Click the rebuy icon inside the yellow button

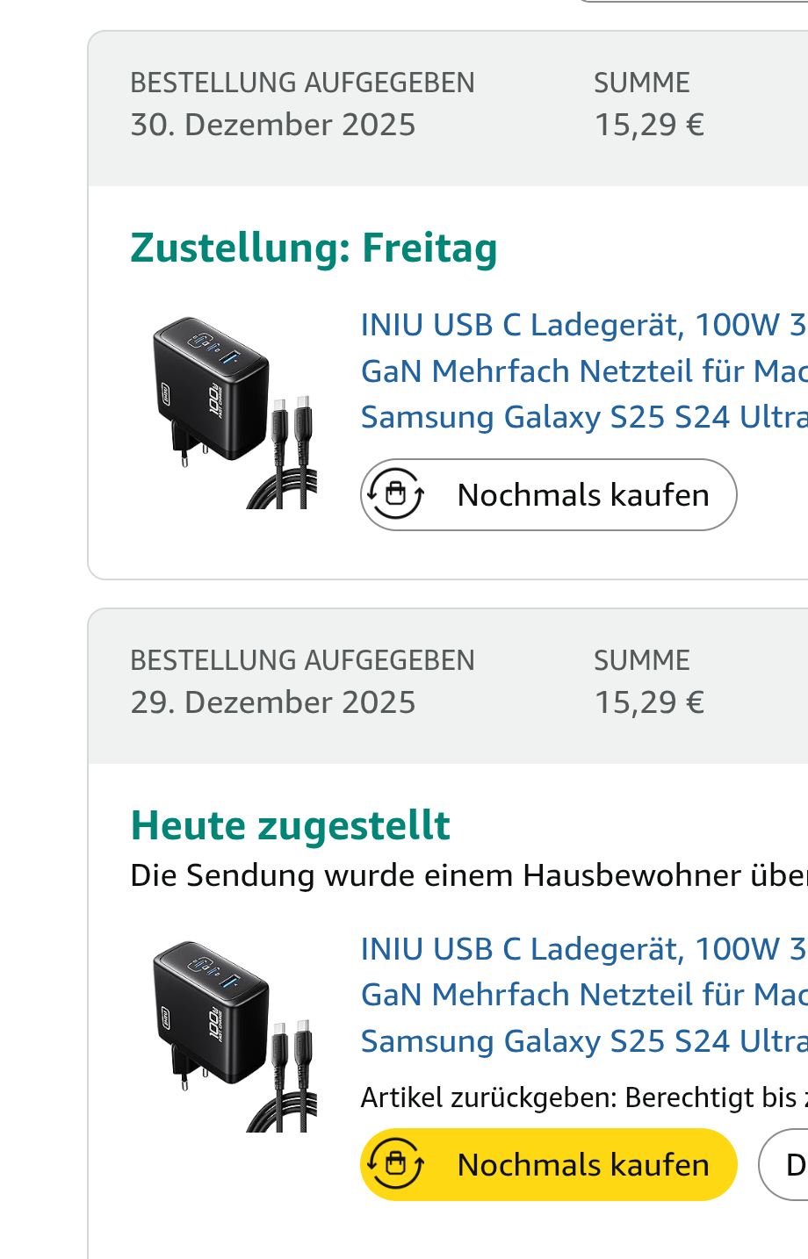(x=396, y=1164)
